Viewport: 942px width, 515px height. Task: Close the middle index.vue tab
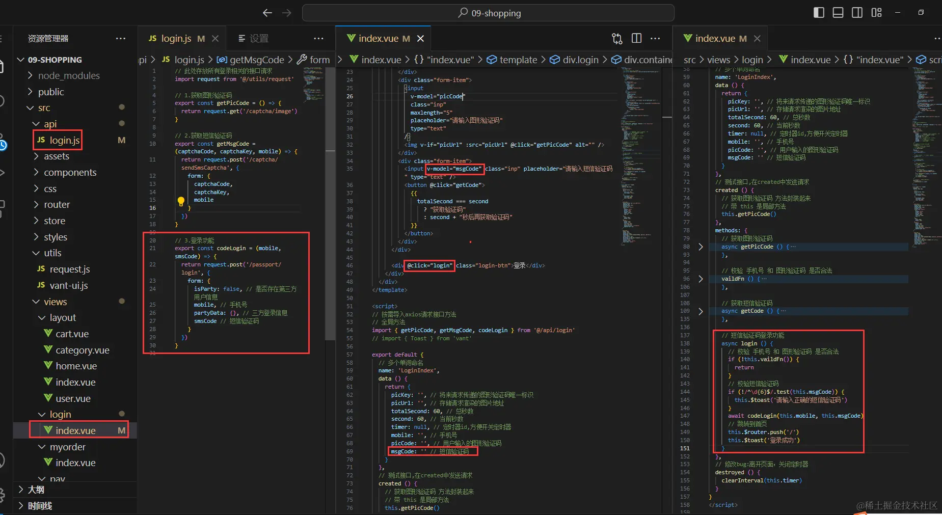421,39
